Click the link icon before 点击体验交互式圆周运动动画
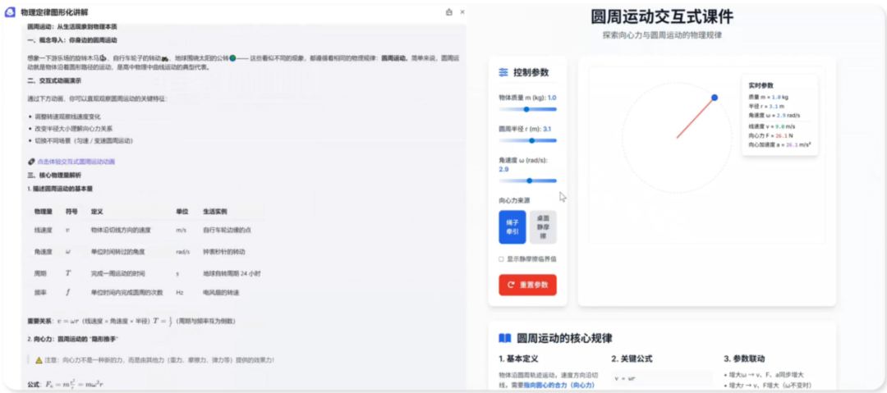 pyautogui.click(x=31, y=162)
